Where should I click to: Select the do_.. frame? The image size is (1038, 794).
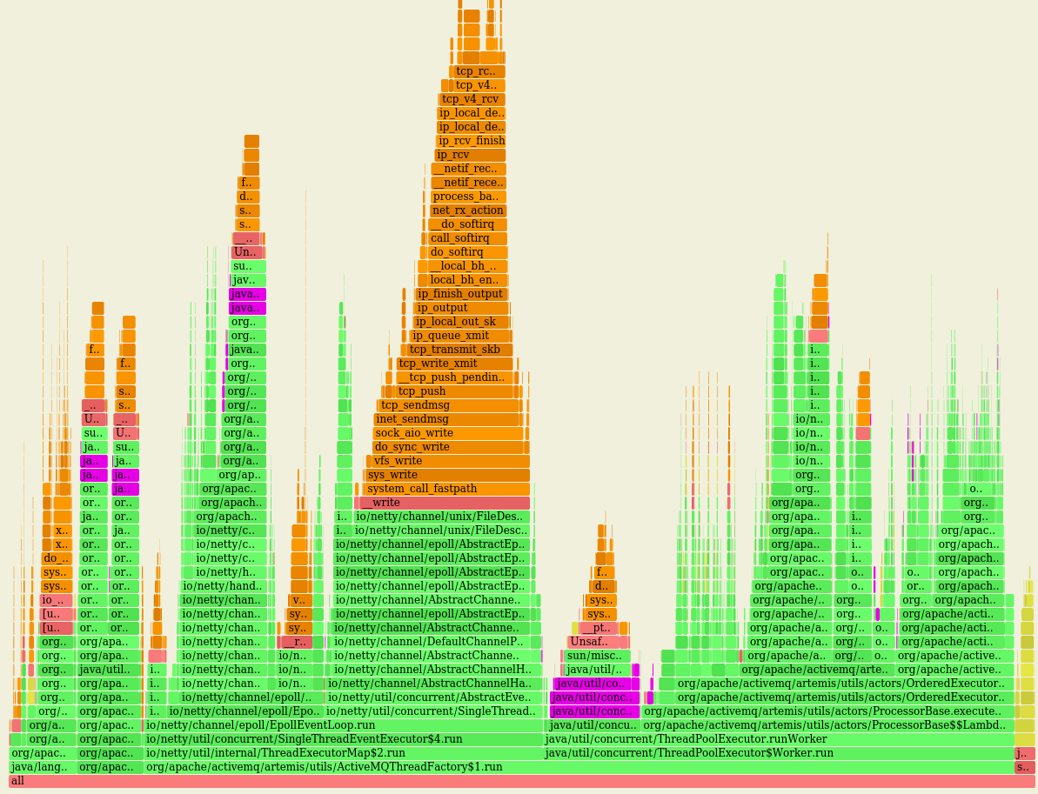point(57,558)
